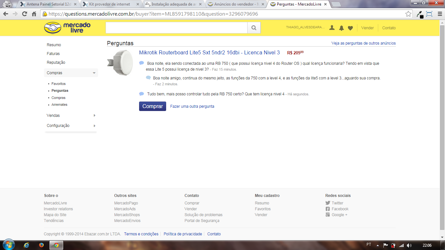The width and height of the screenshot is (445, 250).
Task: Open Resumo in the sidebar
Action: [54, 45]
